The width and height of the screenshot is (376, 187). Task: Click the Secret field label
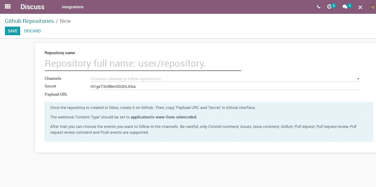(50, 86)
